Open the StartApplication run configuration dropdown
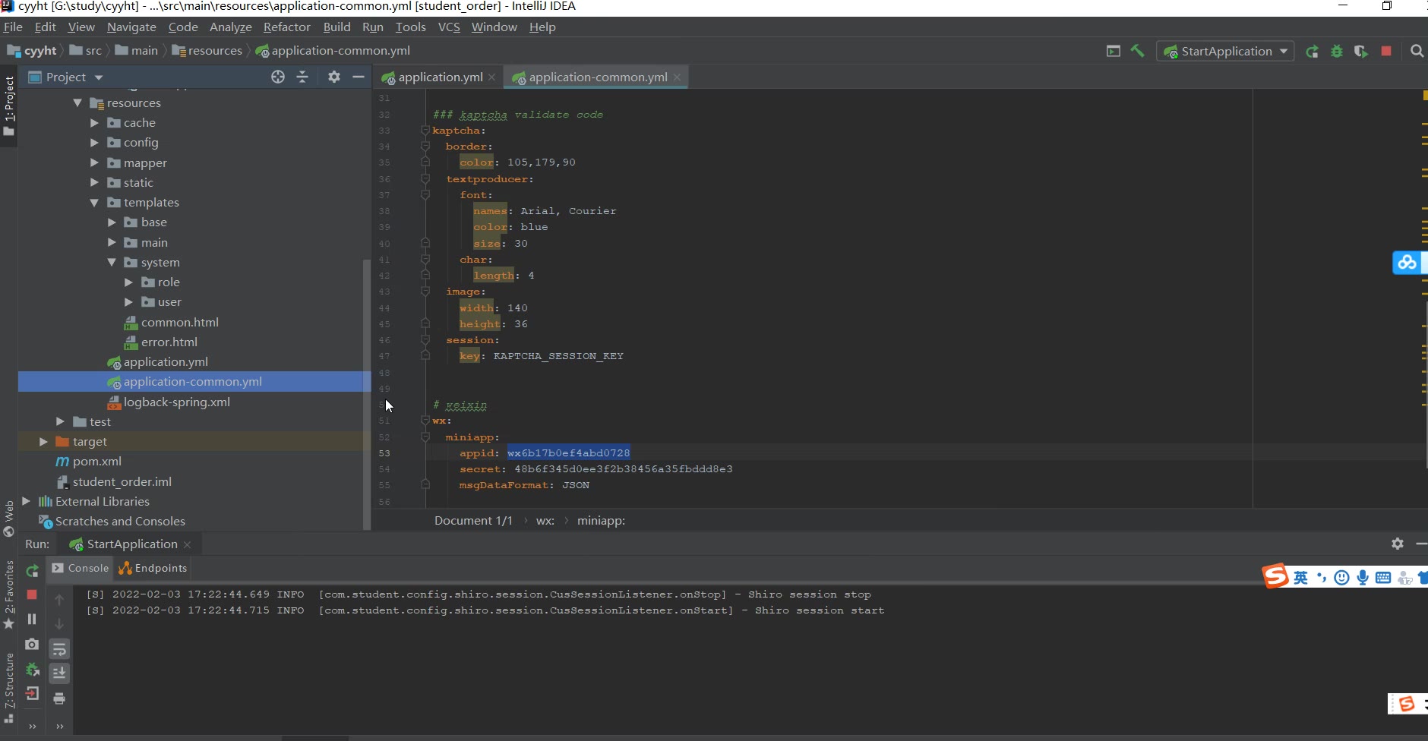 click(1226, 51)
